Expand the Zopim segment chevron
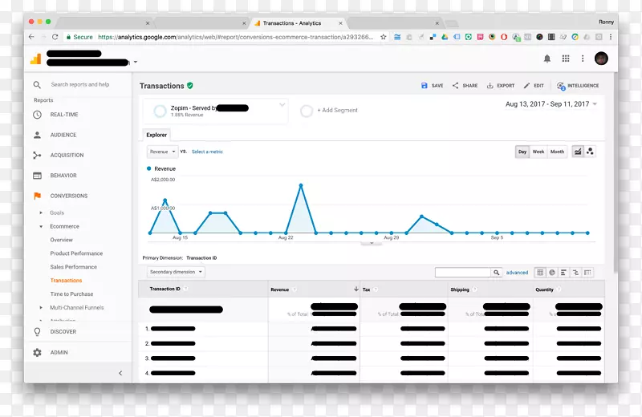 tap(282, 105)
